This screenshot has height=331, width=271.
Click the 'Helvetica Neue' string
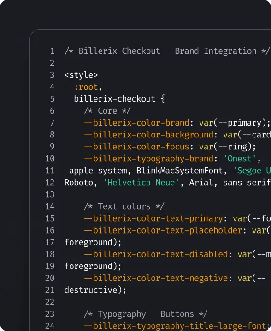tap(141, 183)
